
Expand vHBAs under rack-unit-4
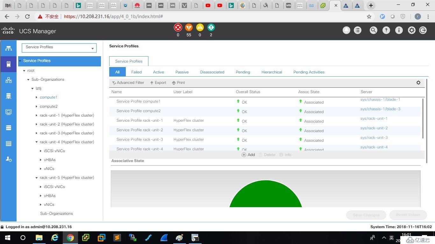(x=41, y=160)
